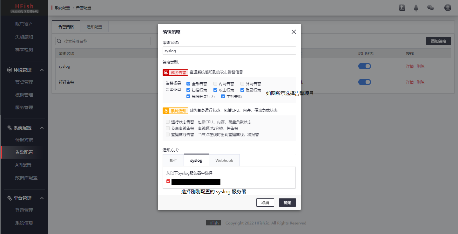Select 告警配置 in the sidebar
Viewport: 458px width, 234px height.
(x=24, y=152)
